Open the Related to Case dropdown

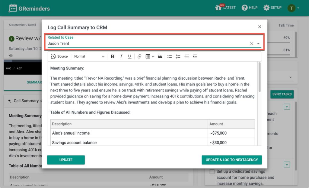click(x=258, y=44)
